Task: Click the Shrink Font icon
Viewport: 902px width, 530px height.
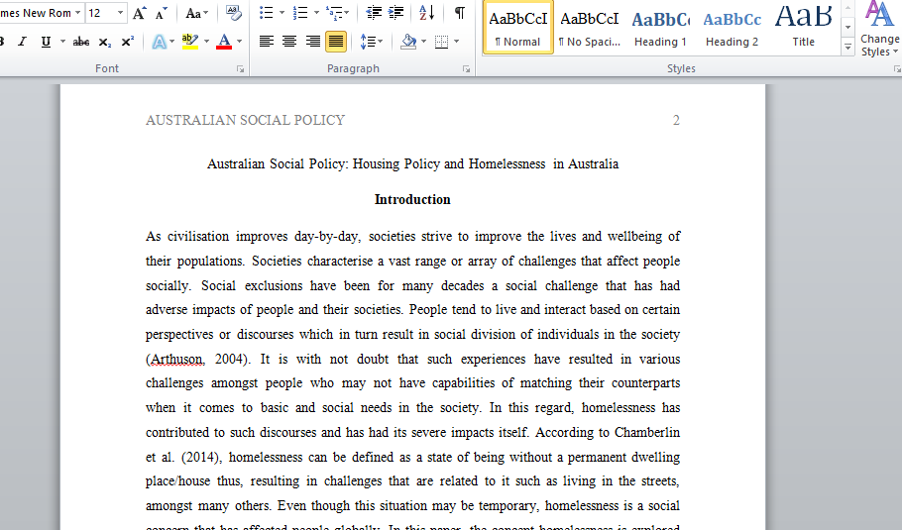Action: (162, 13)
